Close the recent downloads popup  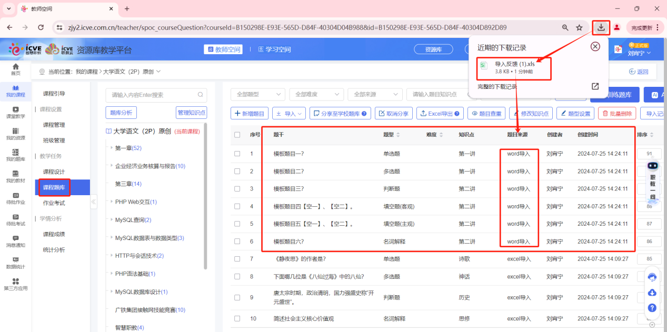pyautogui.click(x=595, y=46)
